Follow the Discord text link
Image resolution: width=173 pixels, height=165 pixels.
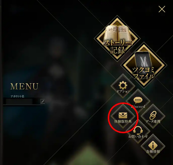pos(138,106)
